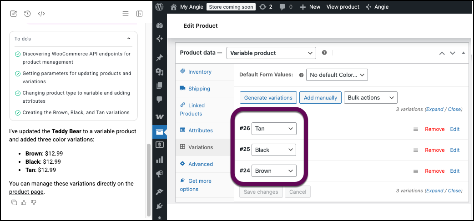Open the Variable product type dropdown
474x221 pixels.
click(x=271, y=53)
